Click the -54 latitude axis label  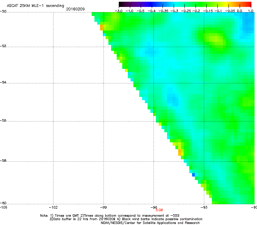point(3,82)
